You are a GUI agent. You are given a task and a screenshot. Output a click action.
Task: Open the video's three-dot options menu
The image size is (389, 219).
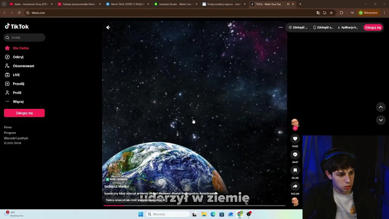click(281, 27)
